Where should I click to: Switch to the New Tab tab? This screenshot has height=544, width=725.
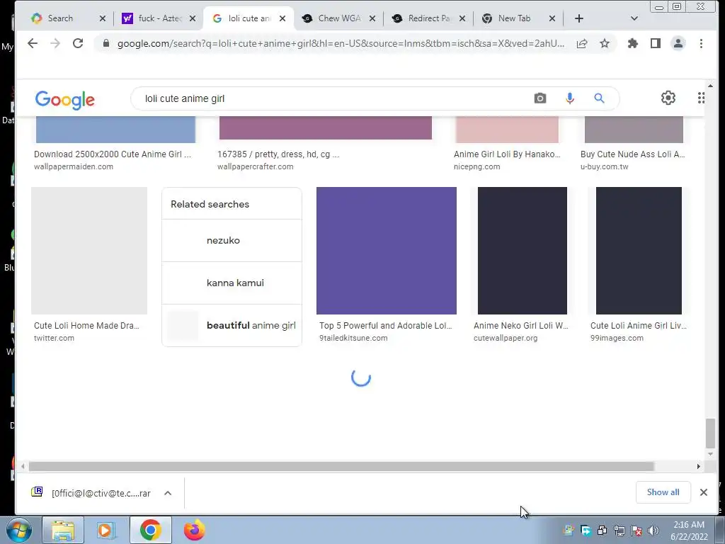pos(513,18)
